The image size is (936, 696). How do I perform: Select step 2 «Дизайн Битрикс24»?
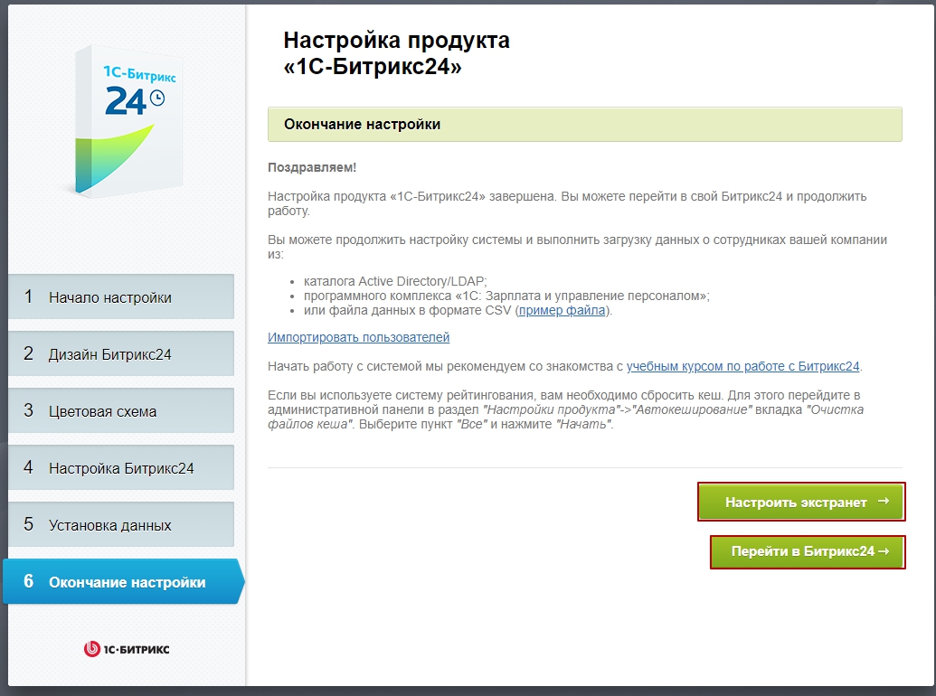click(121, 353)
